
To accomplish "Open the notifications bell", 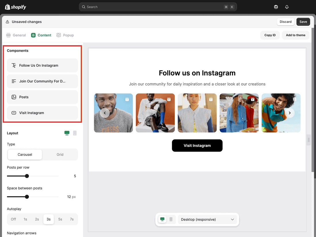I will point(287,7).
